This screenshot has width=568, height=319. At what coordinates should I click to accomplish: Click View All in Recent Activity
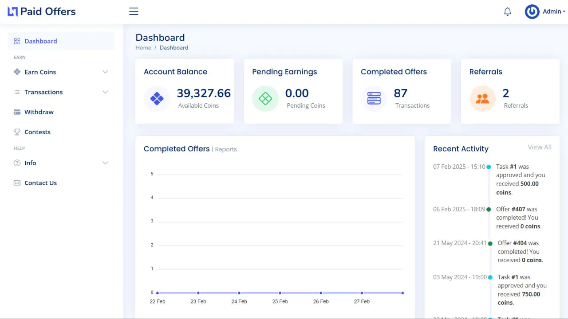tap(539, 147)
